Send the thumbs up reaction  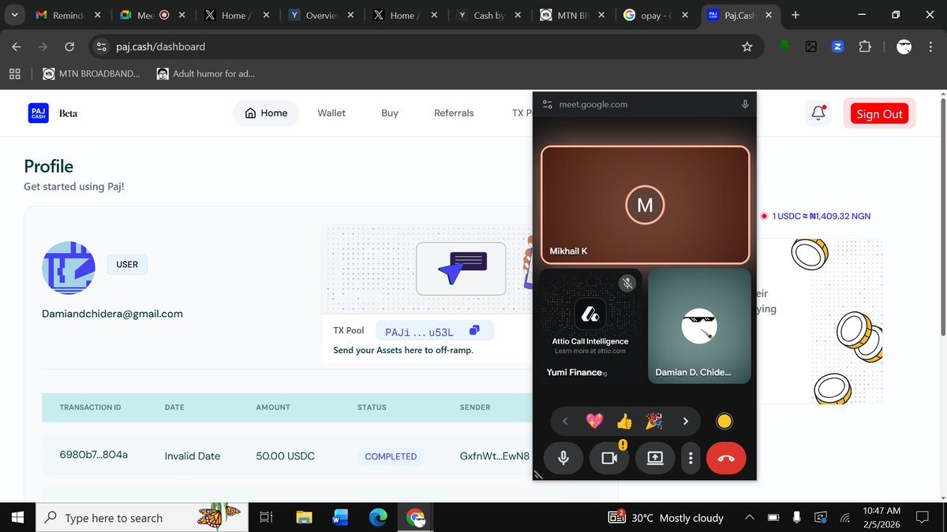pos(624,422)
